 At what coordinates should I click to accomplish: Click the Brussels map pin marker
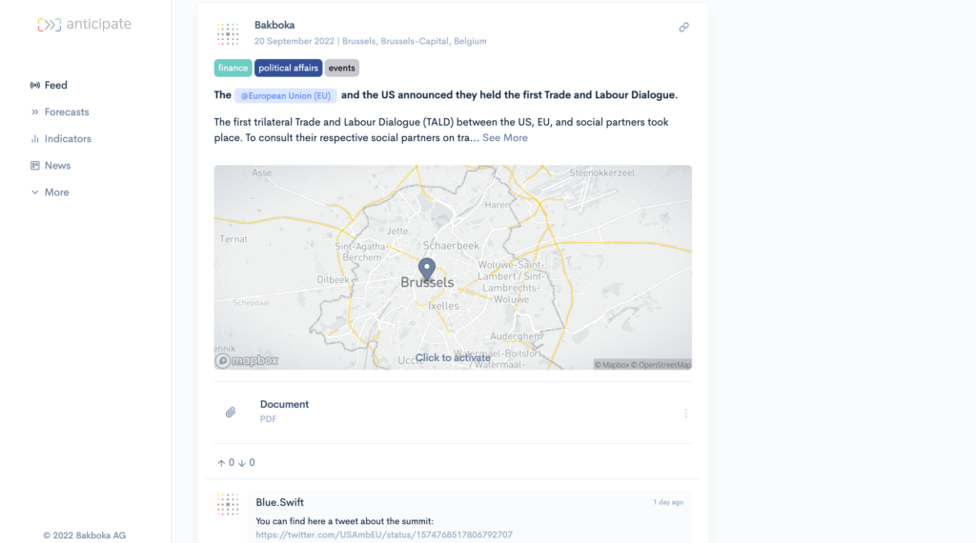pyautogui.click(x=426, y=270)
